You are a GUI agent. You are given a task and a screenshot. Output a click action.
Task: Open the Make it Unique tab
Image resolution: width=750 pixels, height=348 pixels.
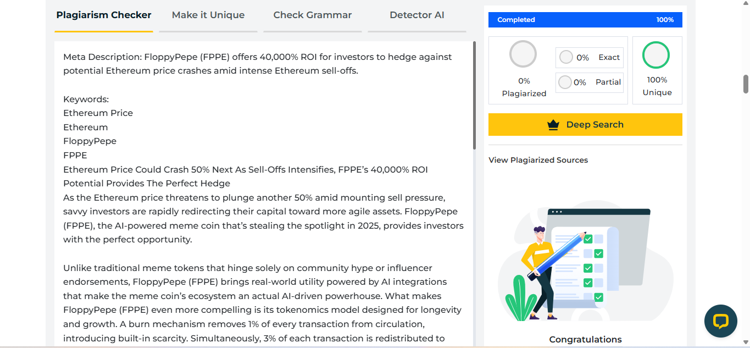tap(208, 15)
